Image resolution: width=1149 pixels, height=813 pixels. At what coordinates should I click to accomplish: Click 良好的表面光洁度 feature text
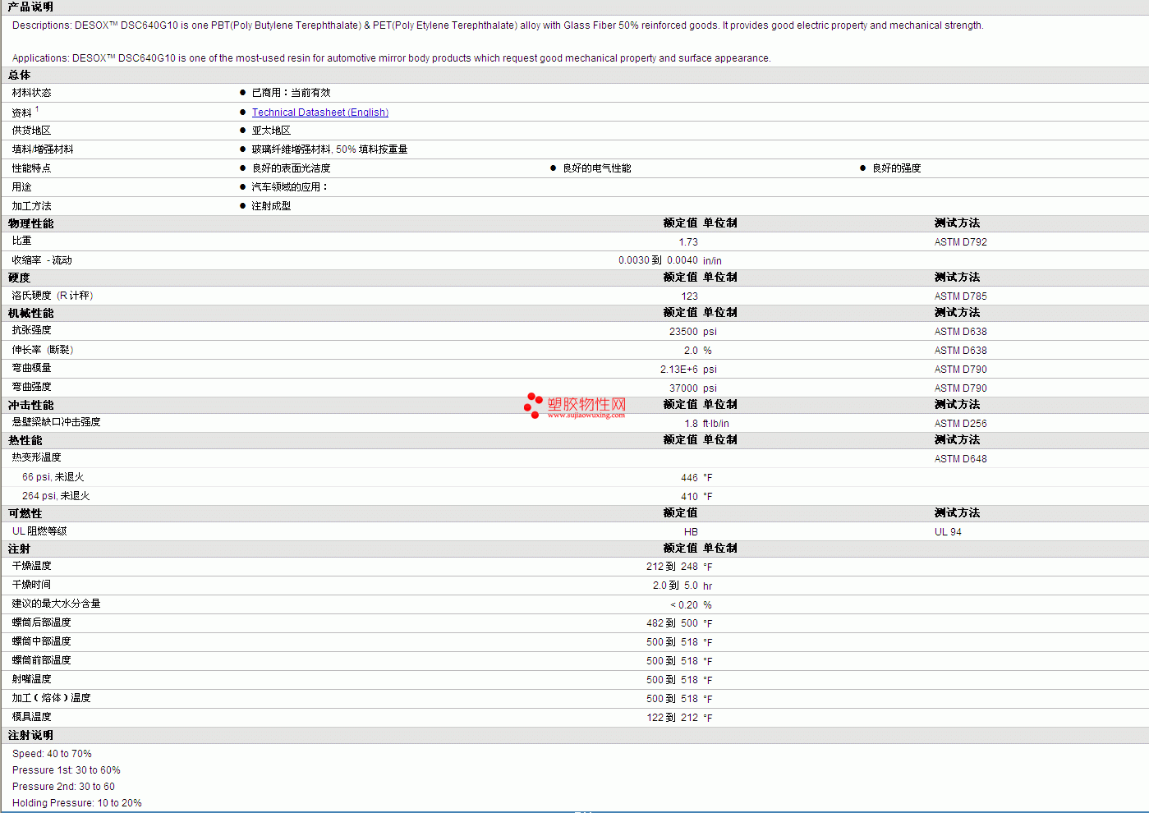pyautogui.click(x=291, y=168)
